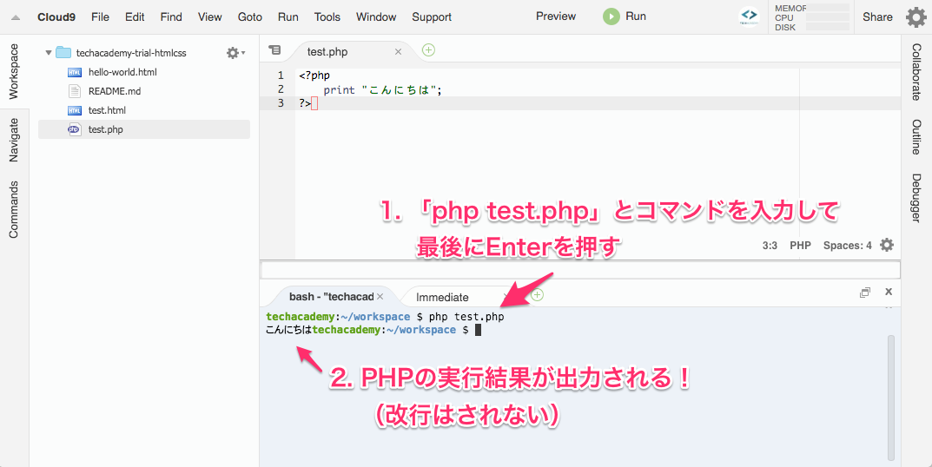The image size is (932, 467).
Task: Click the workspace tree settings gear
Action: [233, 53]
